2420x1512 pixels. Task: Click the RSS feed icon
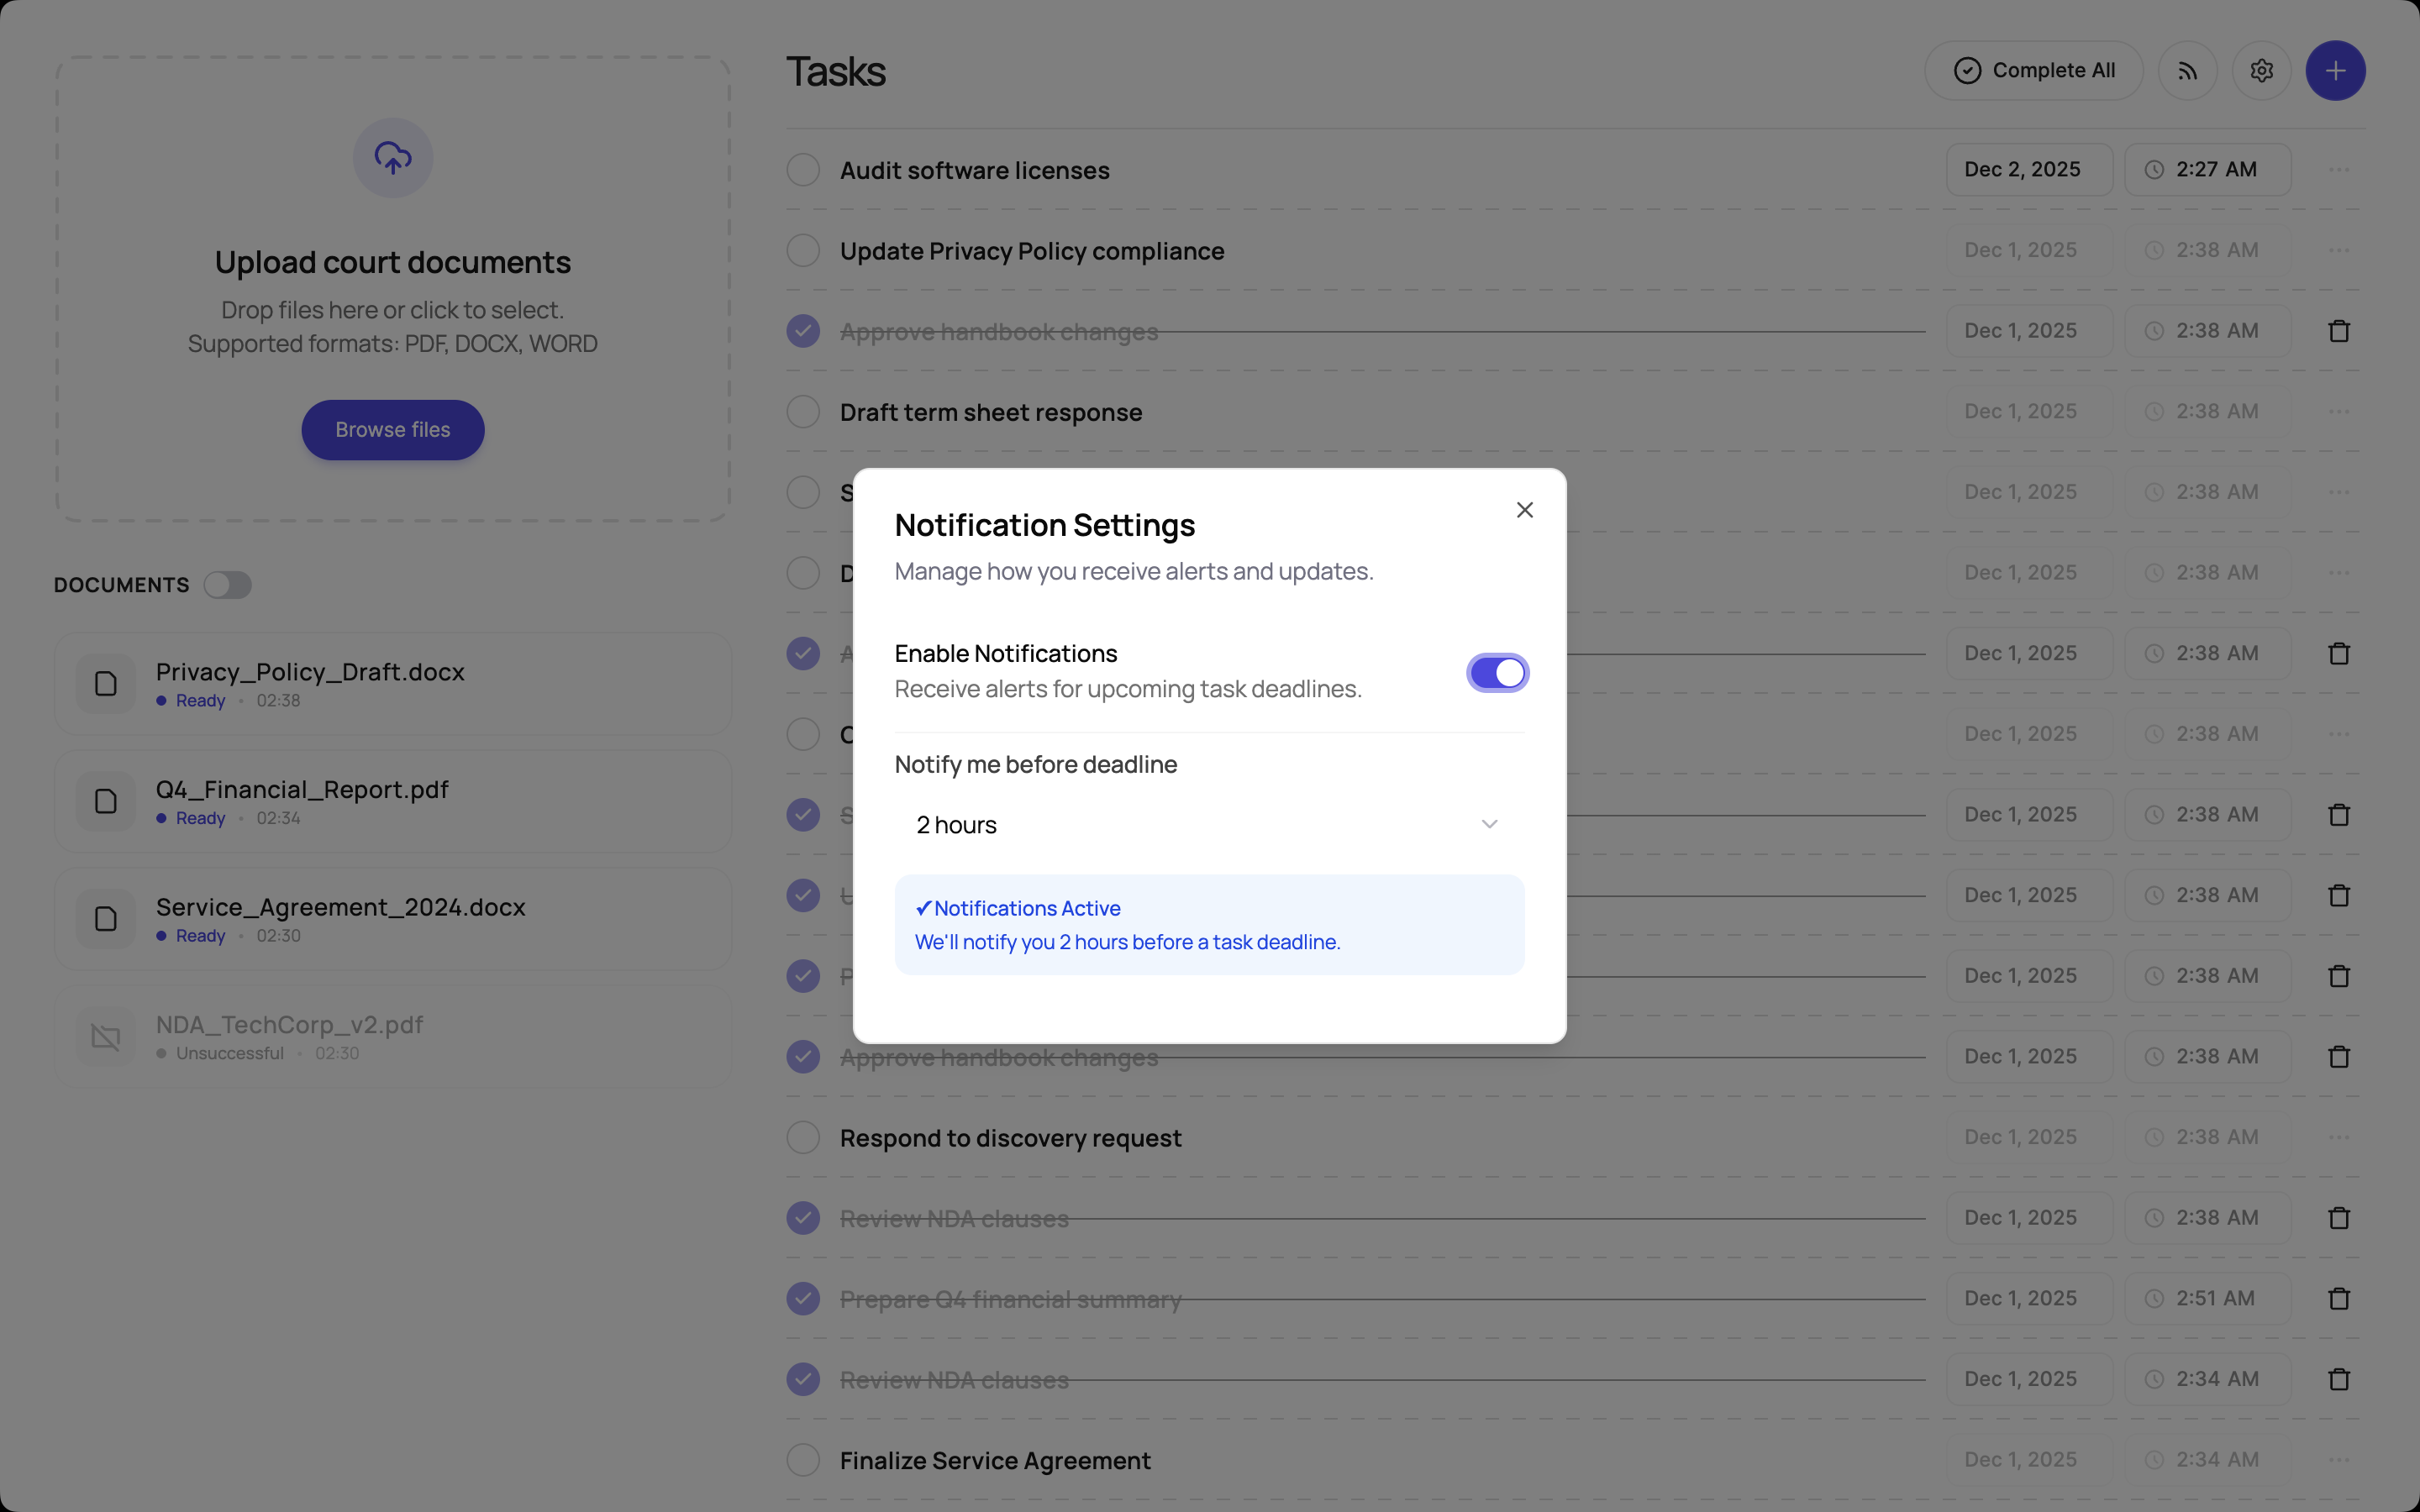(2187, 71)
